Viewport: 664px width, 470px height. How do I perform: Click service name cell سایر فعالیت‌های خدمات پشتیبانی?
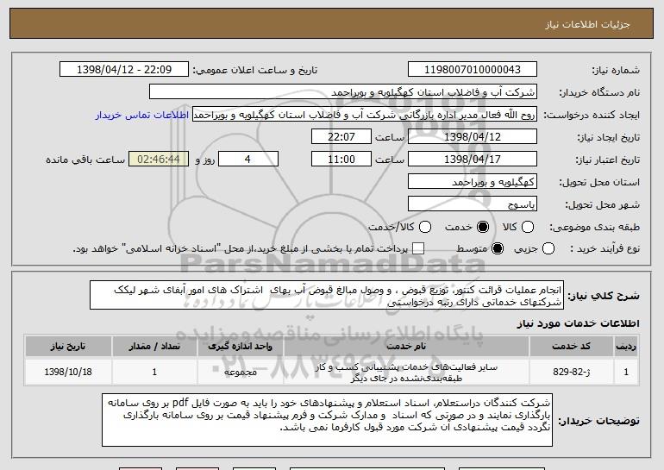coord(406,373)
